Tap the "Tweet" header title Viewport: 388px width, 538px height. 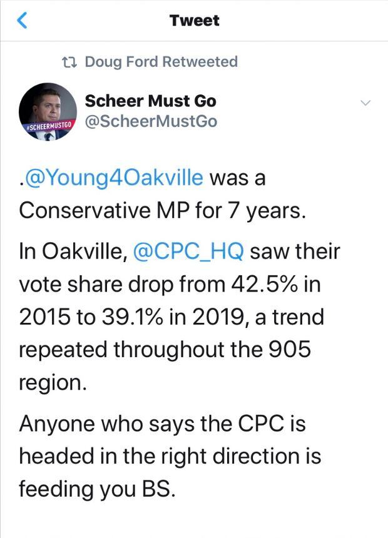[x=194, y=21]
